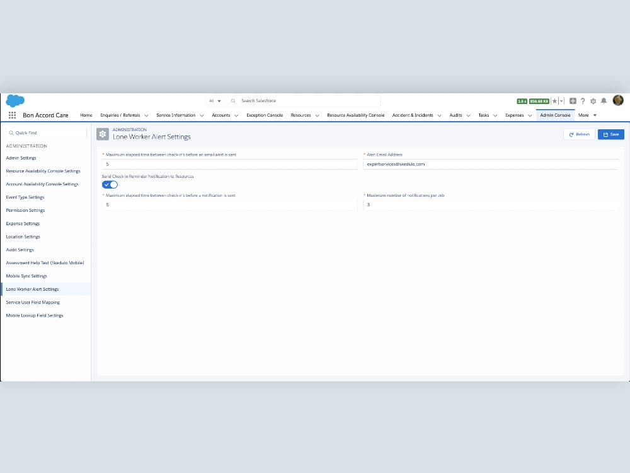The image size is (630, 473).
Task: Edit the Alert Email Address field
Action: point(491,164)
